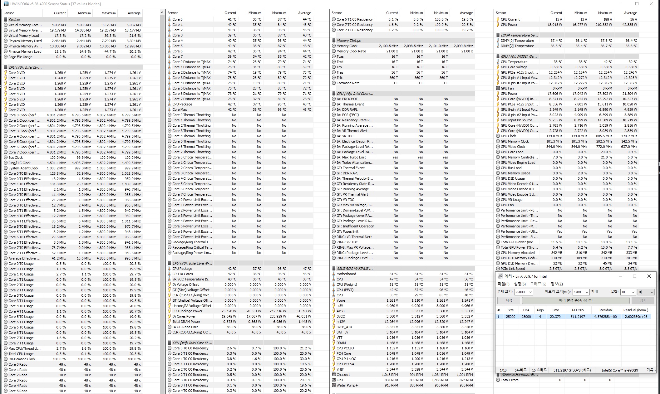Open the memory size 4788 dropdown
This screenshot has height=394, width=660.
click(587, 292)
